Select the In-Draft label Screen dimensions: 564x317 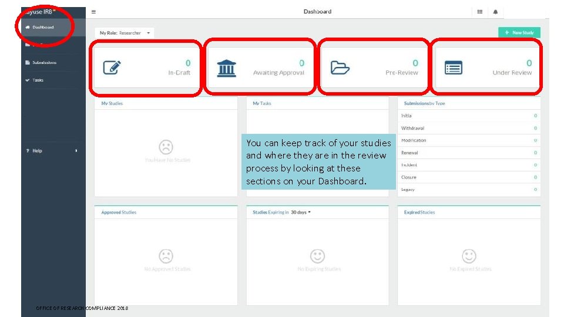pyautogui.click(x=179, y=73)
